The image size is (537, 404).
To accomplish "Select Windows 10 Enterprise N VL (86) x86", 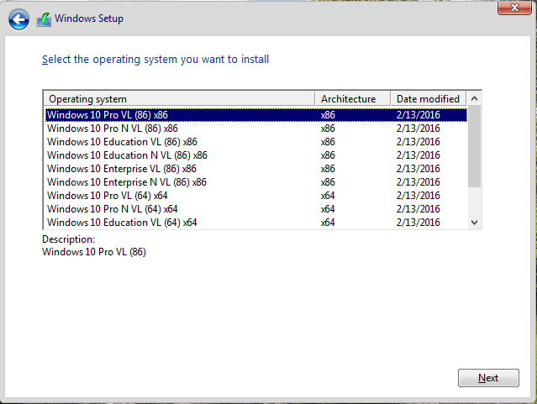I will click(x=255, y=181).
